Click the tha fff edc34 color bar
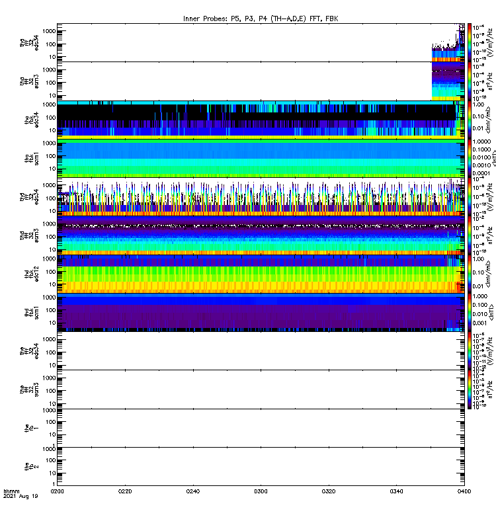The width and height of the screenshot is (496, 529). [470, 42]
